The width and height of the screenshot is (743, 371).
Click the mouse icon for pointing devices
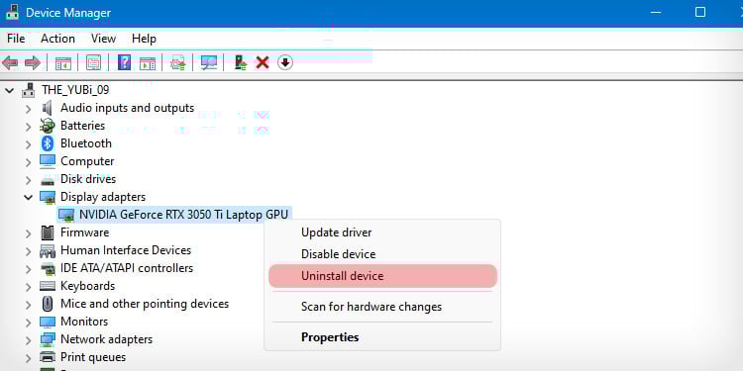[47, 304]
